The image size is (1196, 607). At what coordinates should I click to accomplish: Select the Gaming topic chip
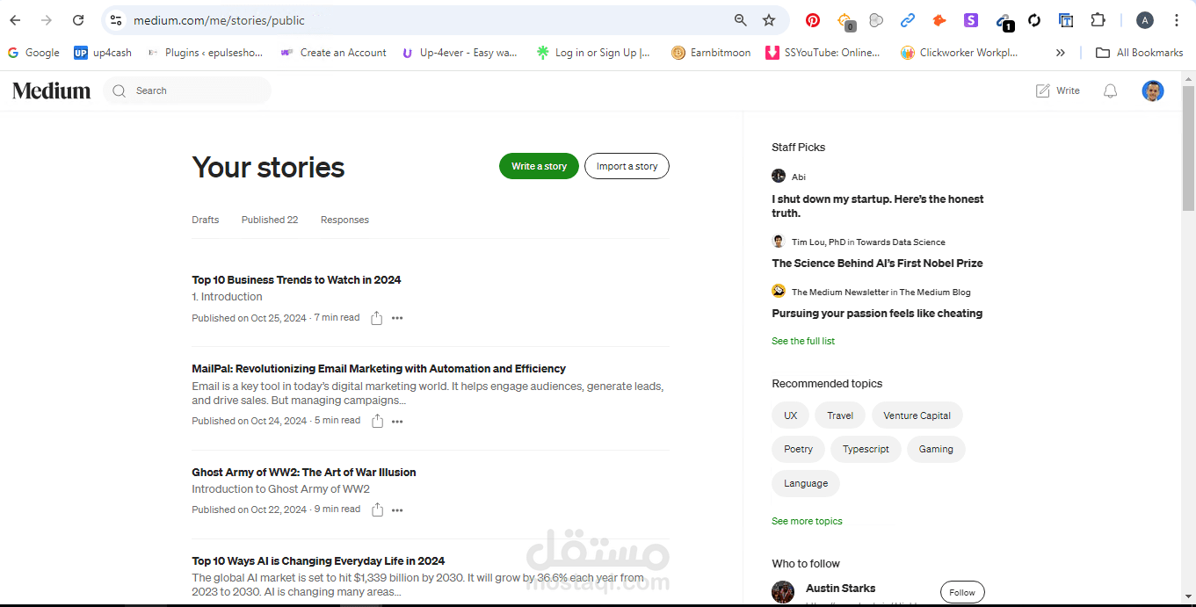tap(936, 449)
